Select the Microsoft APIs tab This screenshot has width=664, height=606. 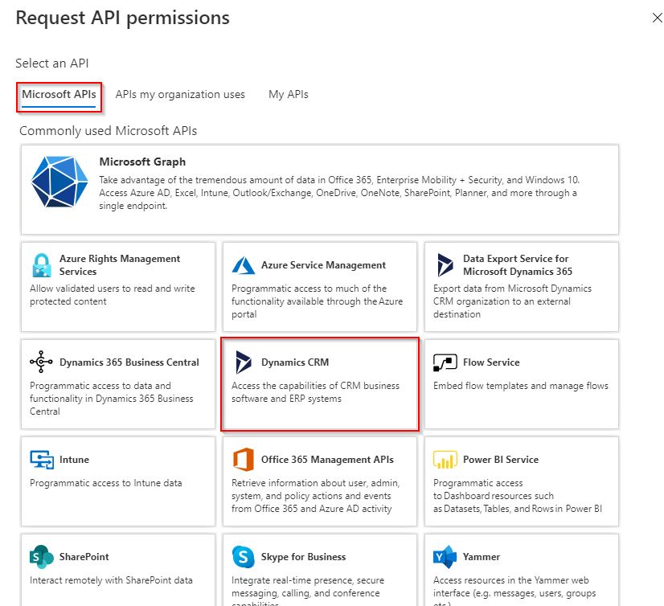tap(59, 94)
